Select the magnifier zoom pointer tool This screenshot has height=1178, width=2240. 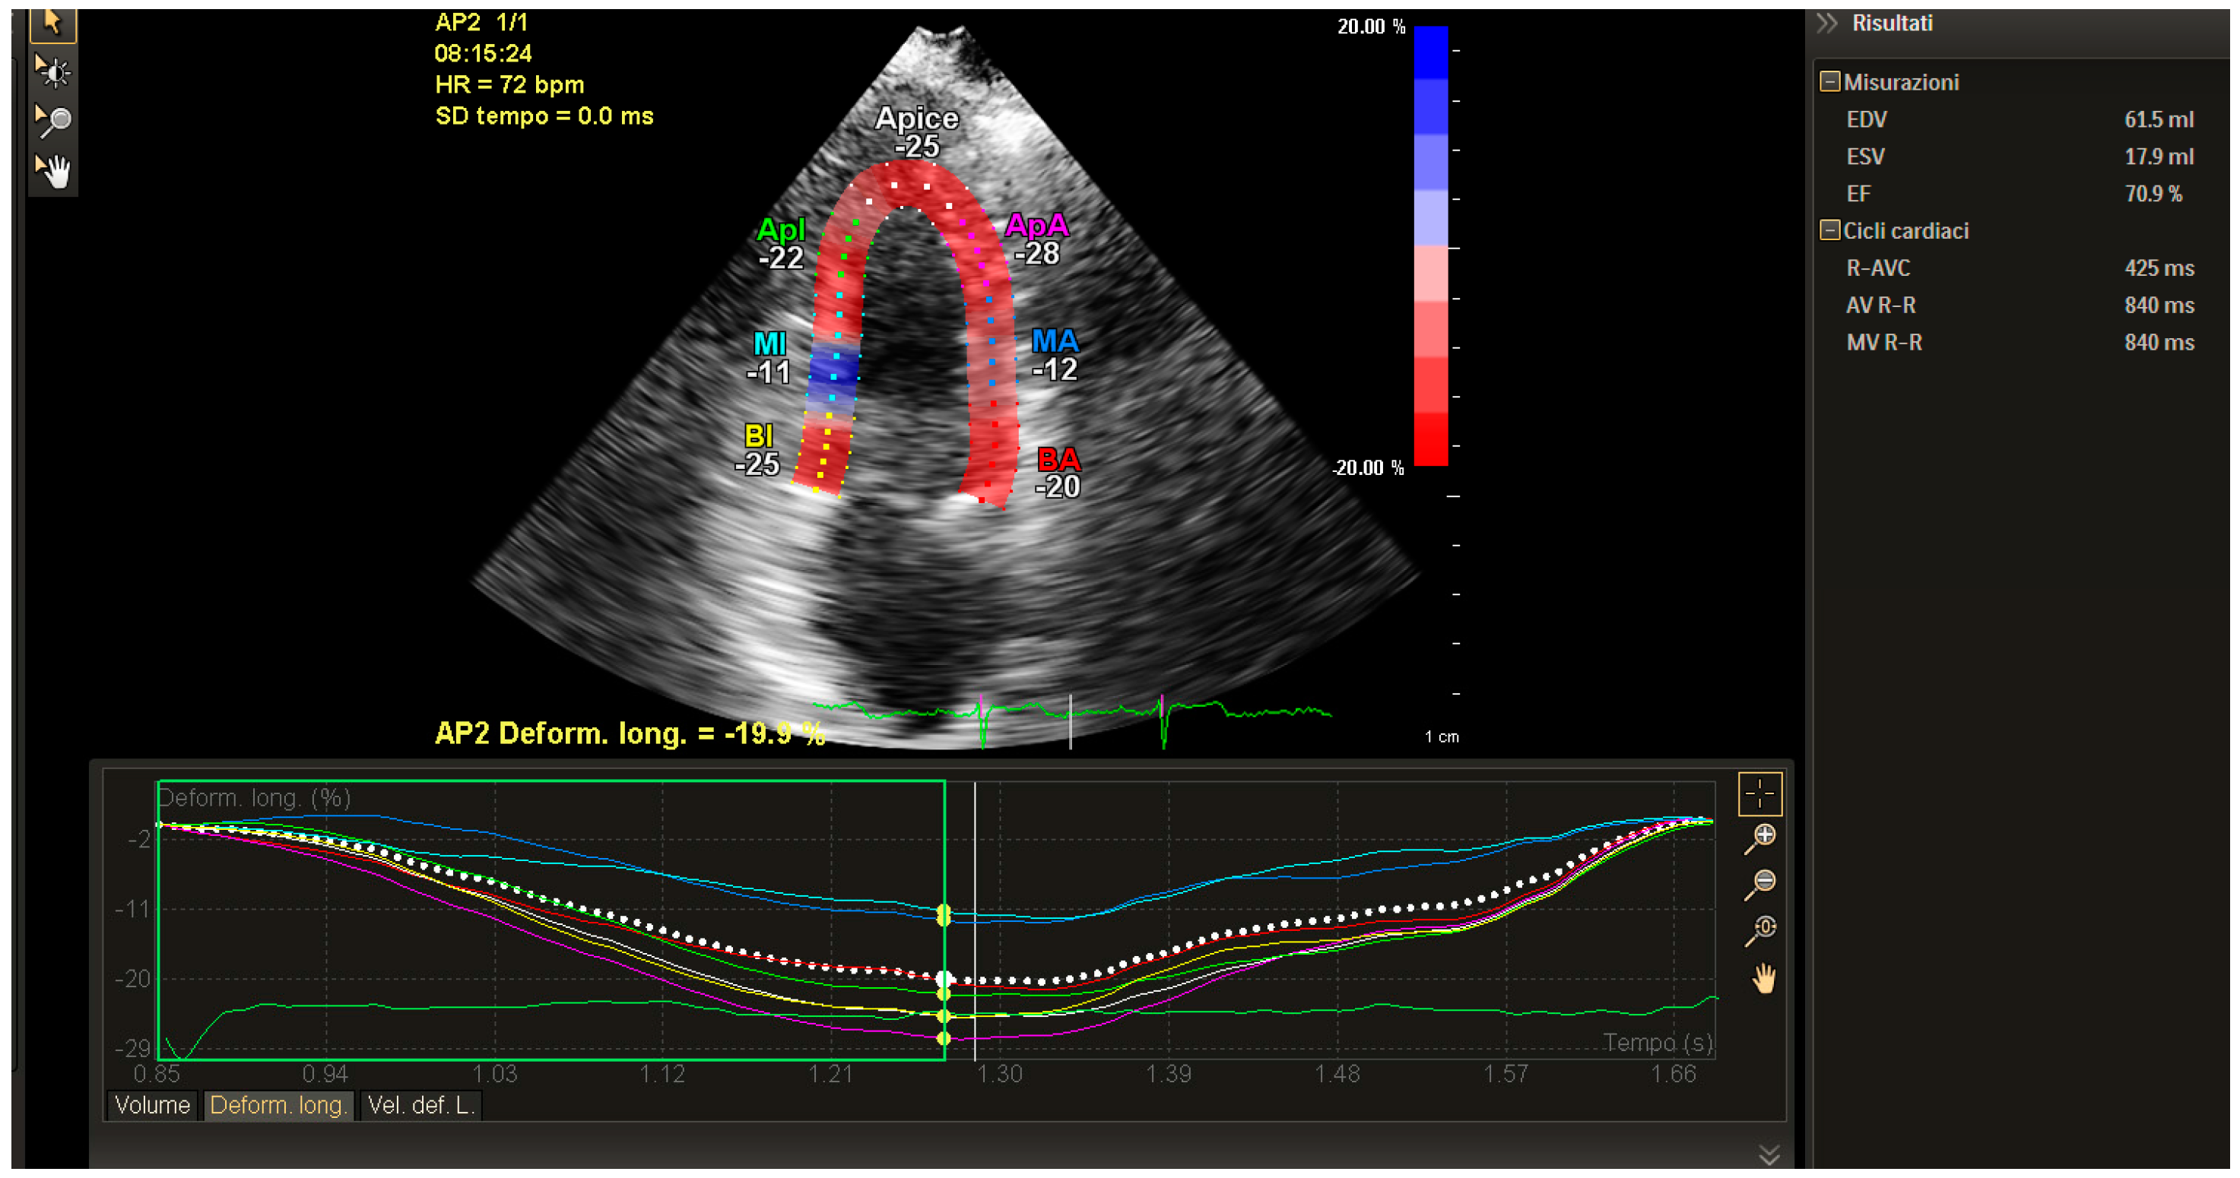[52, 120]
